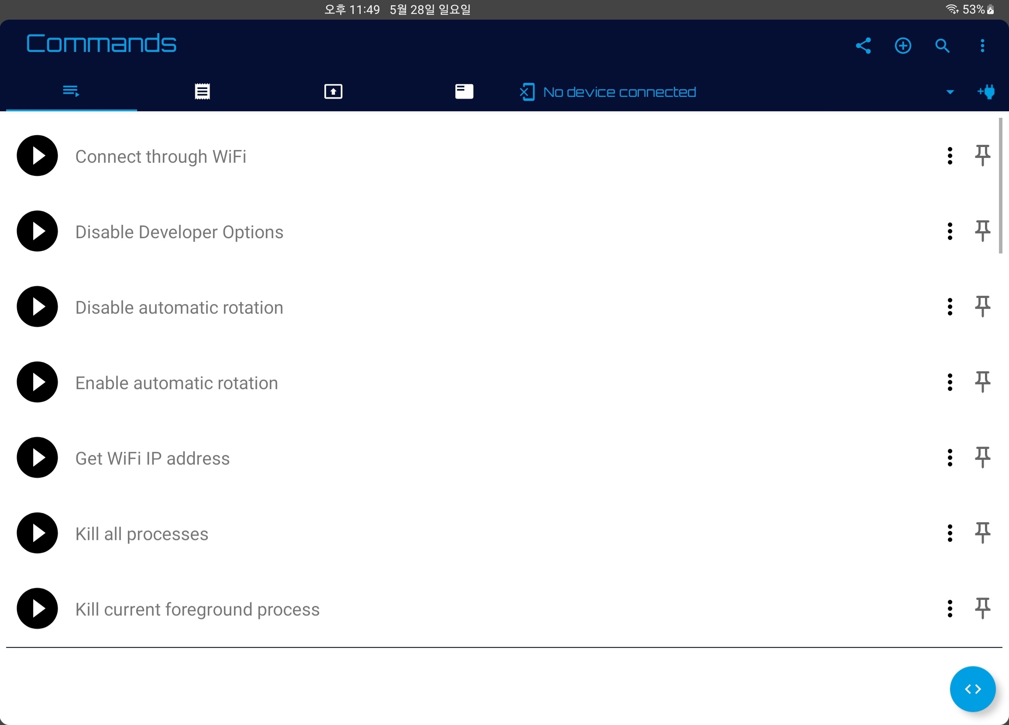Run Connect through WiFi command
The image size is (1009, 725).
click(x=38, y=156)
